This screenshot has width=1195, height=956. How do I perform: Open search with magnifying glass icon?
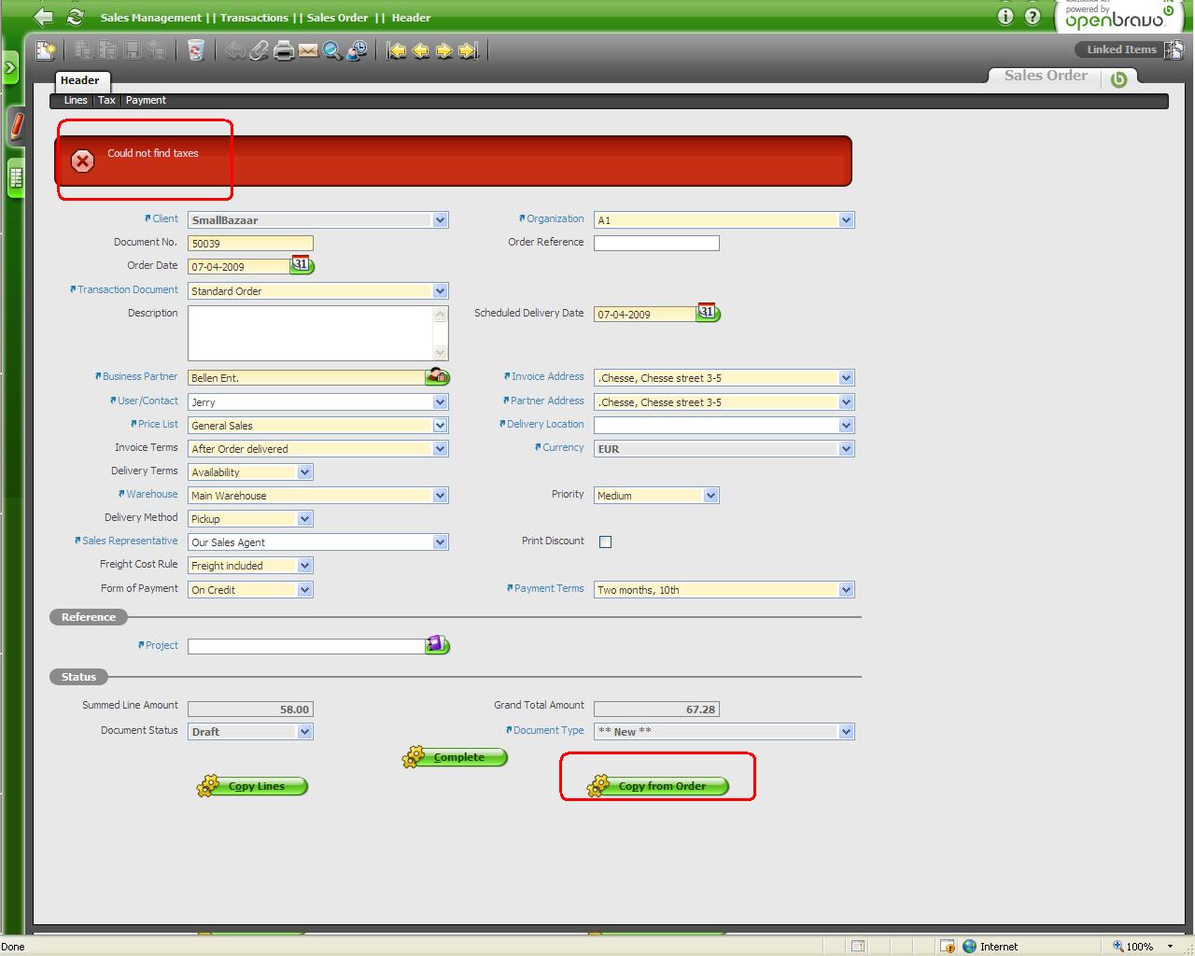coord(332,50)
